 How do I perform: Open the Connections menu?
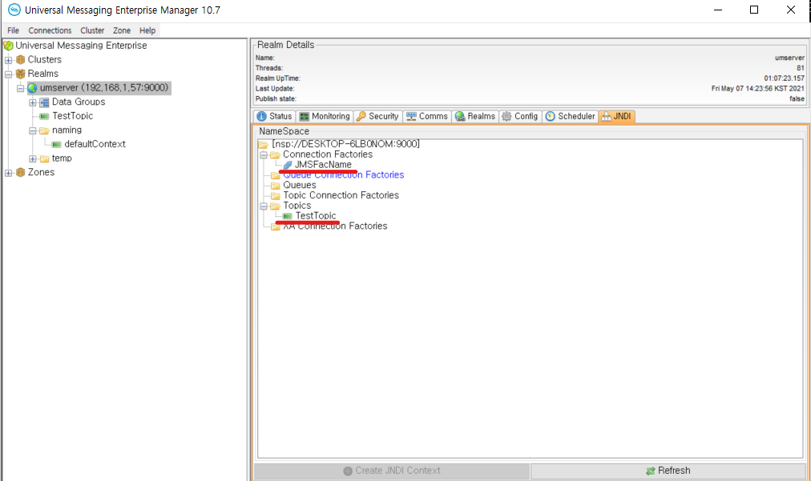click(x=50, y=30)
